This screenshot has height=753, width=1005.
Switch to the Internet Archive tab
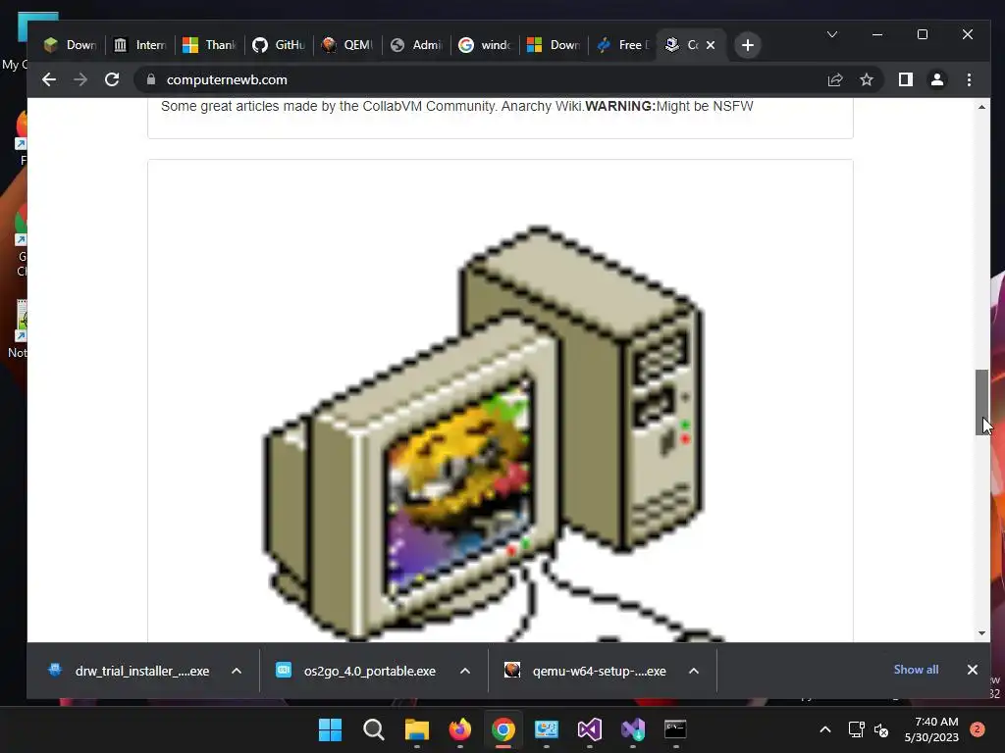pos(139,45)
